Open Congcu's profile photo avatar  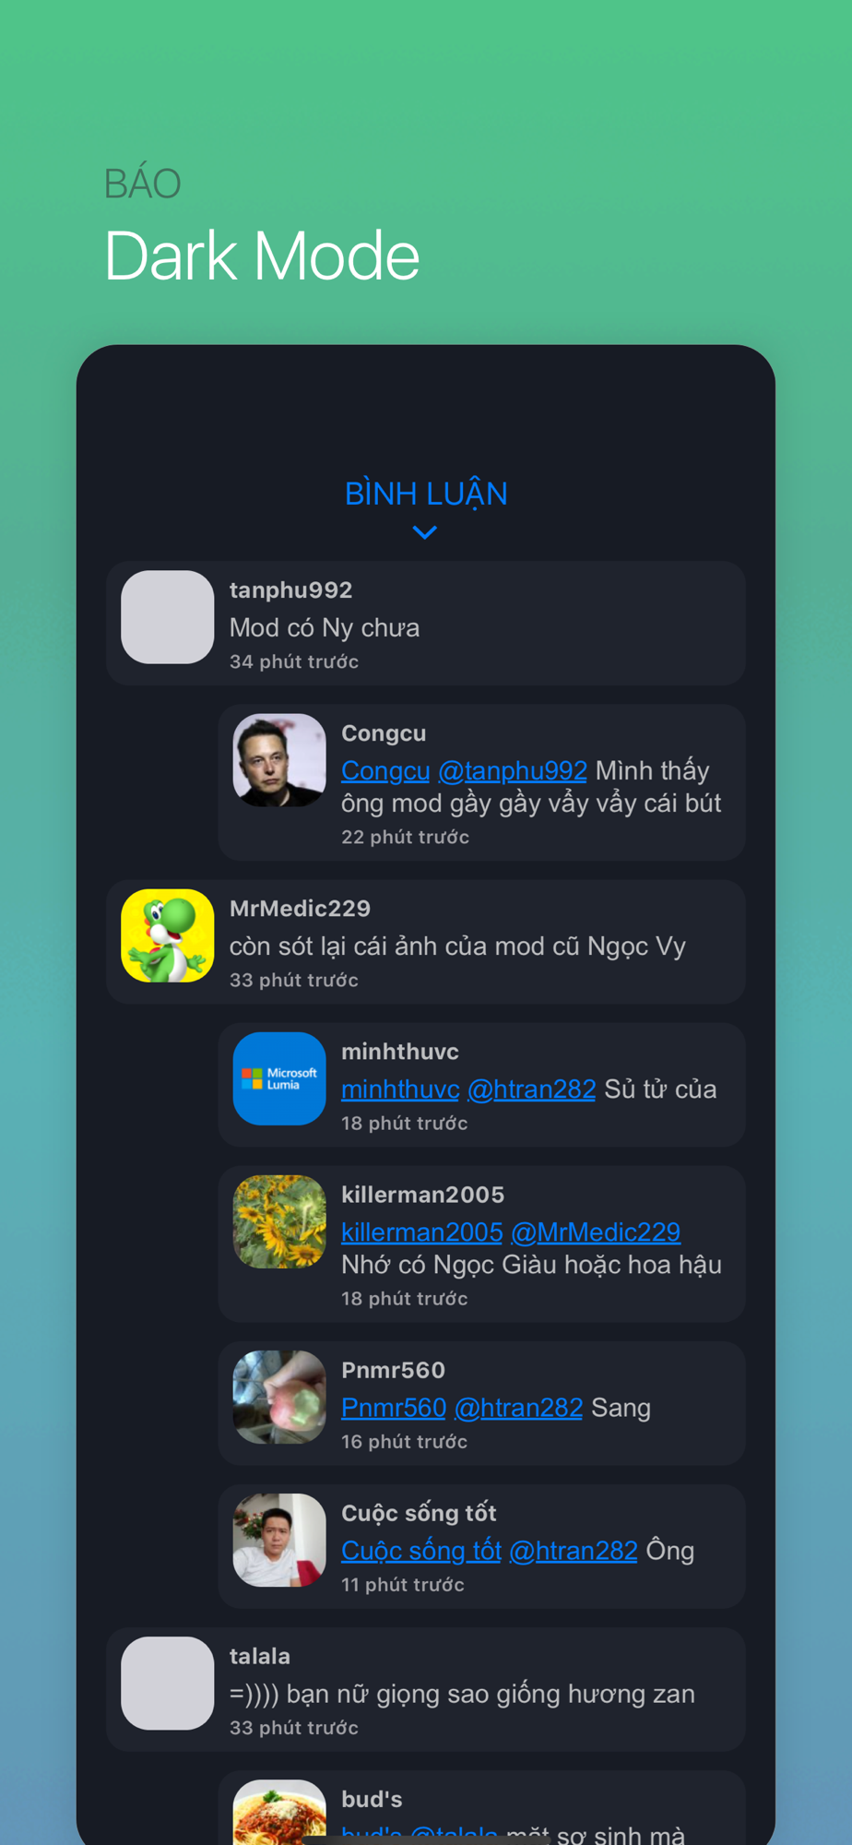coord(279,760)
